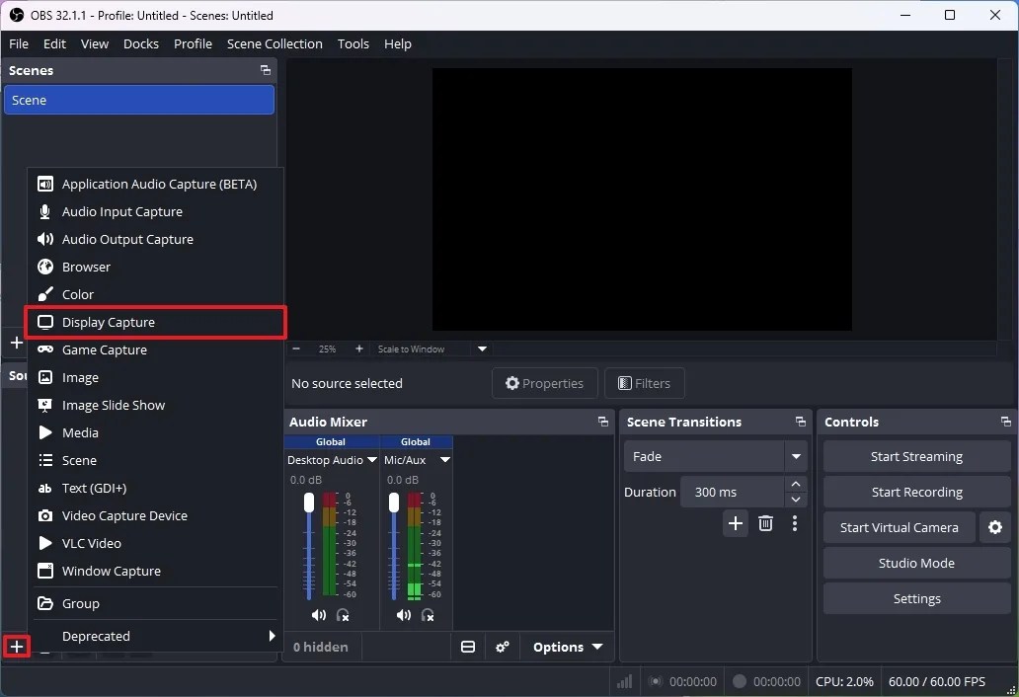This screenshot has width=1019, height=697.
Task: Enable Studio Mode
Action: pos(915,563)
